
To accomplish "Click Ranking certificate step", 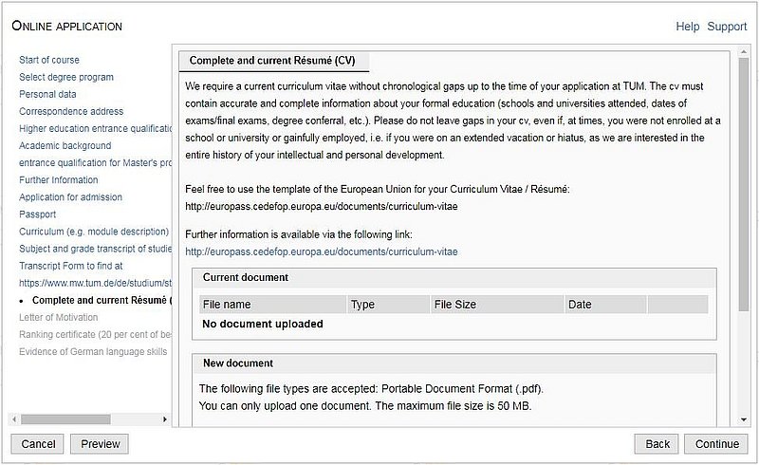I will (96, 335).
